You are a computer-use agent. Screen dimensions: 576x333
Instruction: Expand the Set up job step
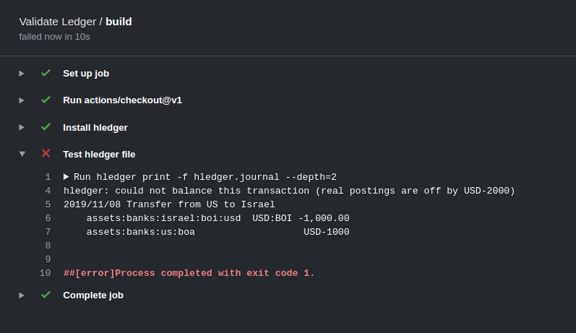tap(22, 74)
